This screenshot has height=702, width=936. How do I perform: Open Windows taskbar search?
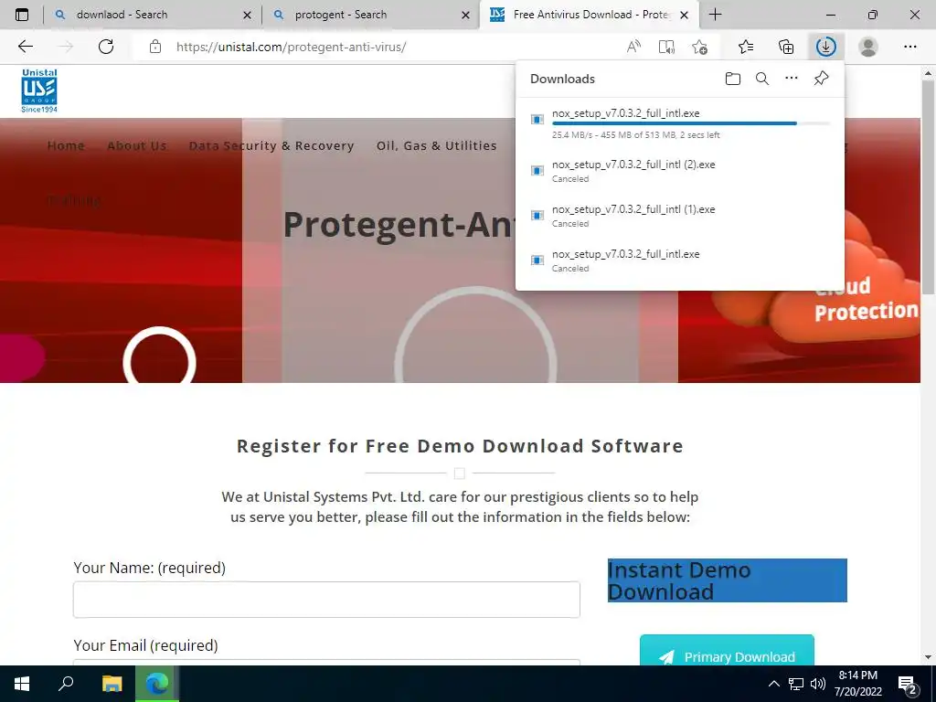tap(66, 684)
